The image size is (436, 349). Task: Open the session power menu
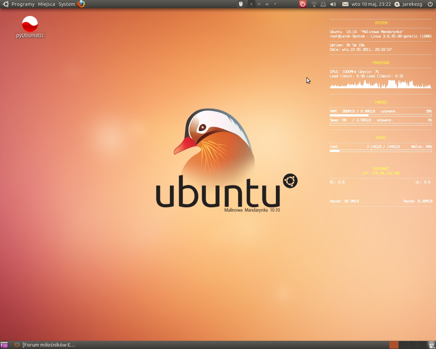tap(430, 4)
